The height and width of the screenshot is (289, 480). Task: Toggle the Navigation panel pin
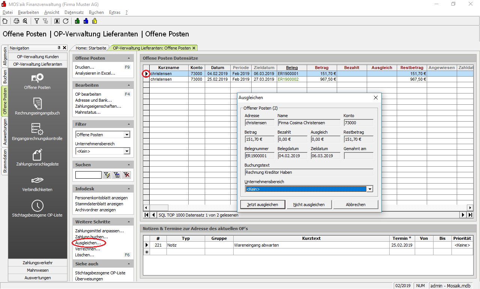click(59, 48)
